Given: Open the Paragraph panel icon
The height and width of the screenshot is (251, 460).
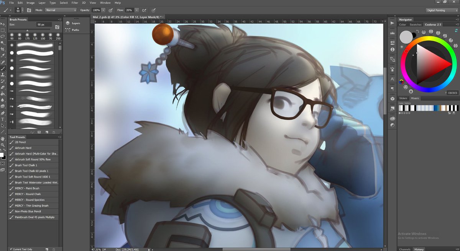Looking at the screenshot, I should tap(392, 89).
